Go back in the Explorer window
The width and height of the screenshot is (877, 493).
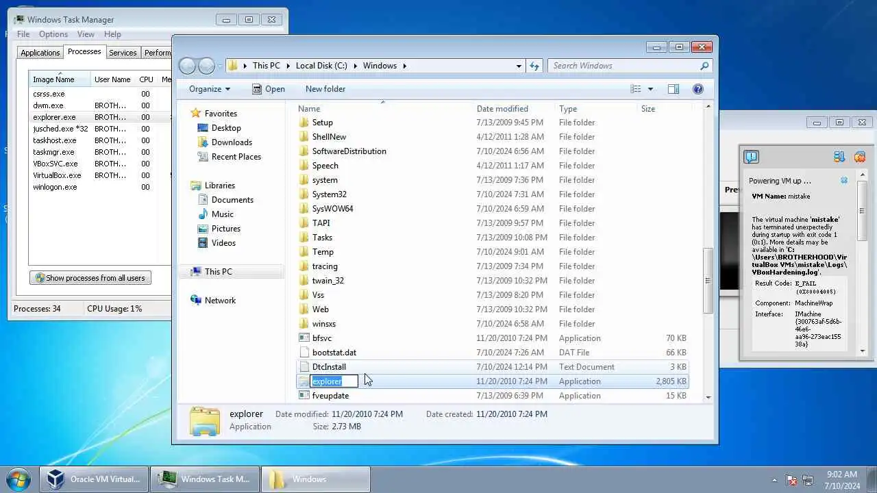click(187, 66)
